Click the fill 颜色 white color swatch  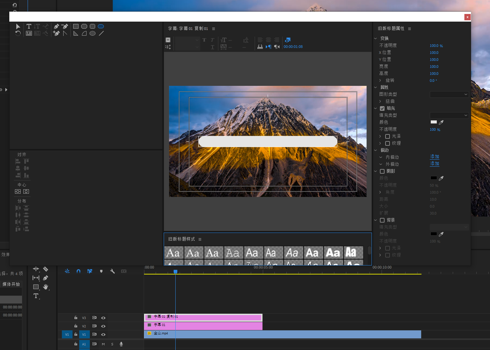(433, 122)
